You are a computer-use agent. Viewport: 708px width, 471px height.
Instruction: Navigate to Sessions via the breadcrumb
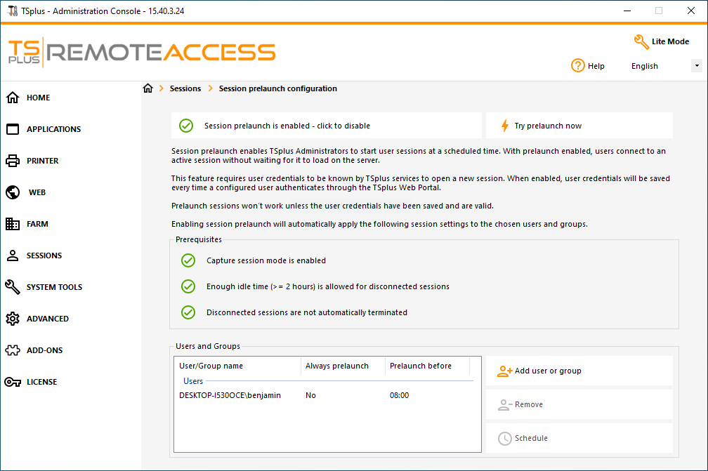point(185,88)
